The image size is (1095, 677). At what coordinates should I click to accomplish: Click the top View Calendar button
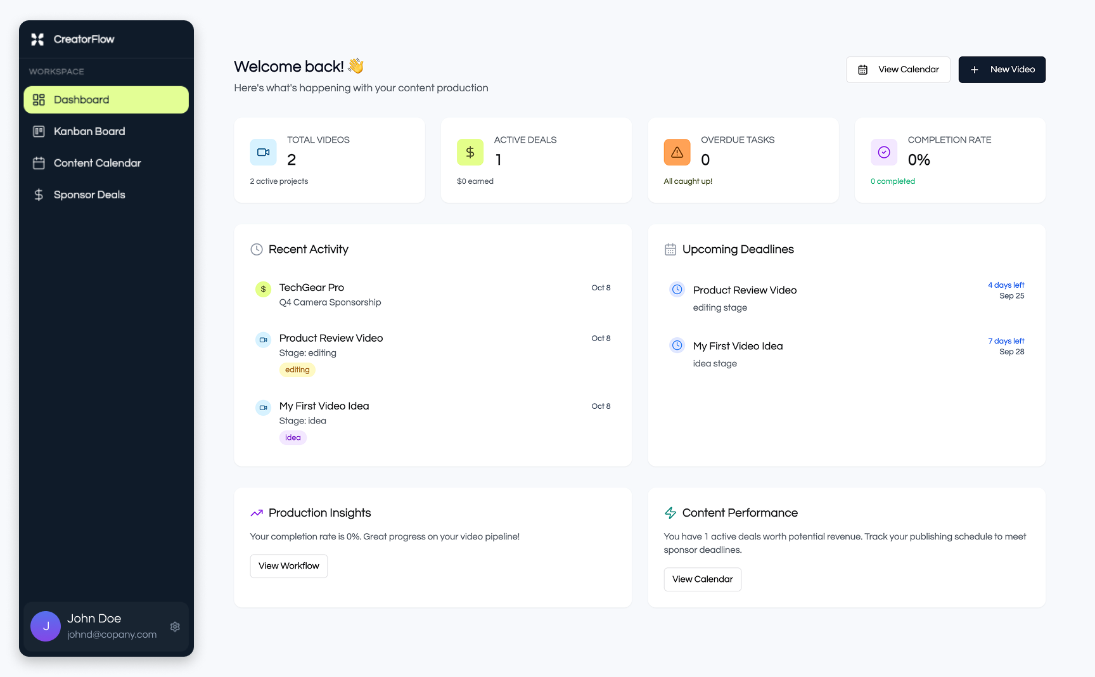(x=898, y=70)
